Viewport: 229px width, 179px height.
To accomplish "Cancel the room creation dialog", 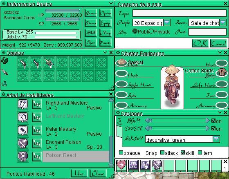I will [219, 43].
